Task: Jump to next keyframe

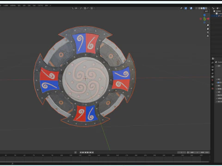Action: point(90,152)
